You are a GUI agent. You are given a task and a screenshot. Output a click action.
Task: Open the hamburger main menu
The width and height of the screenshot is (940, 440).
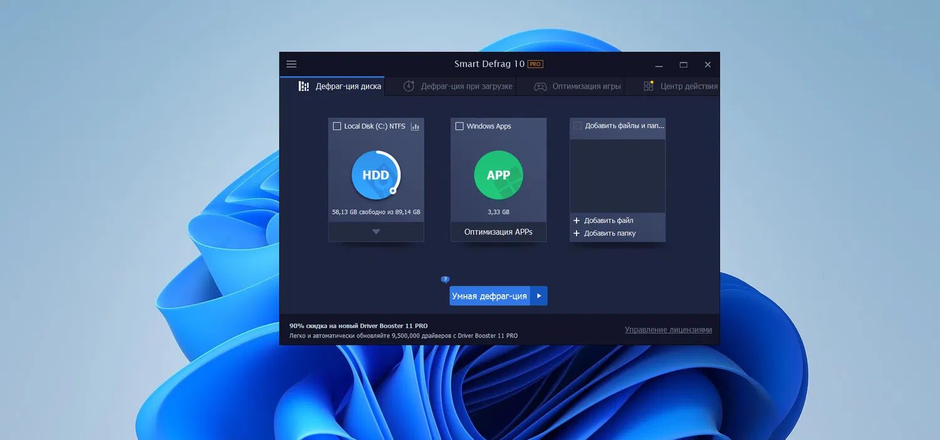[291, 64]
